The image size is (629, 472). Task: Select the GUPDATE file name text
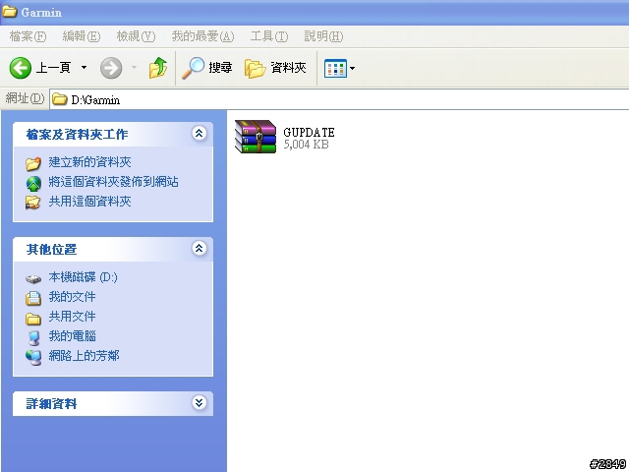309,132
